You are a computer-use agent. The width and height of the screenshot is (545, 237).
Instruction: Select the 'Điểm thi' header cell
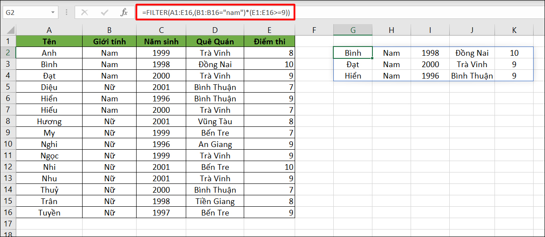click(269, 42)
